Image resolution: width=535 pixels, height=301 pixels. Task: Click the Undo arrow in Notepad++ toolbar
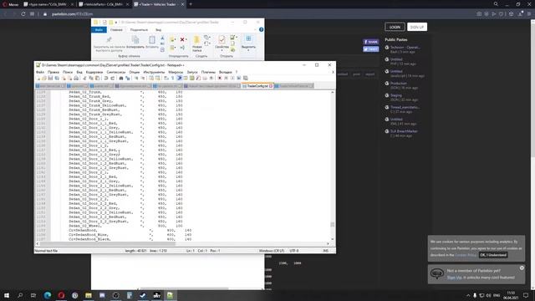coord(106,78)
